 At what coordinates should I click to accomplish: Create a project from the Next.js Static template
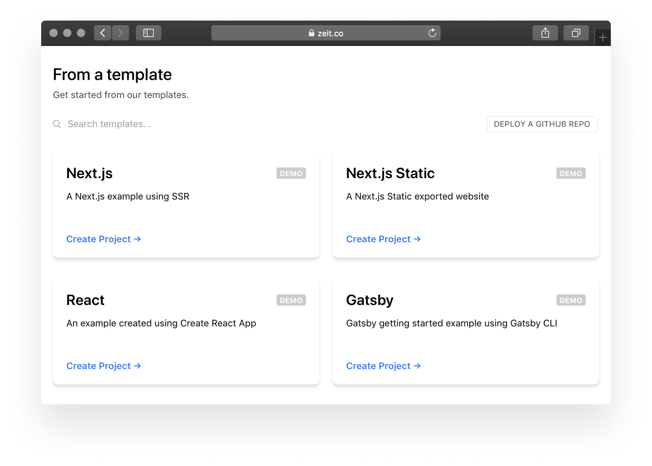pyautogui.click(x=383, y=239)
